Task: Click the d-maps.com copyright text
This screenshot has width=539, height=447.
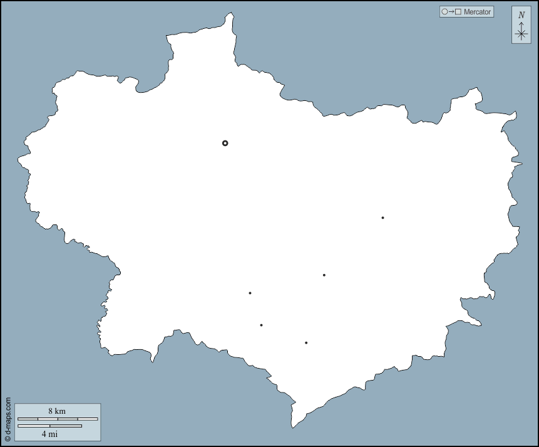Action: click(8, 419)
